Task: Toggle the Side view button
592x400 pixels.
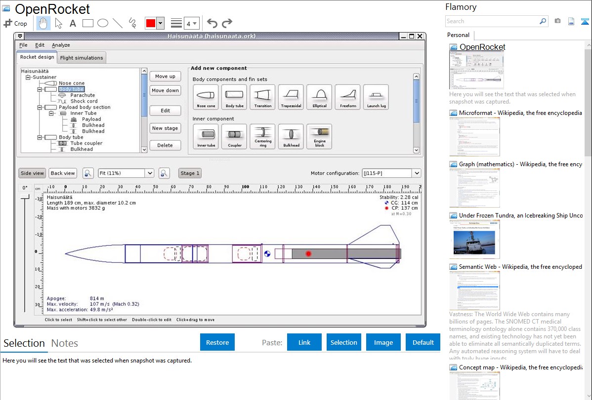Action: (33, 173)
